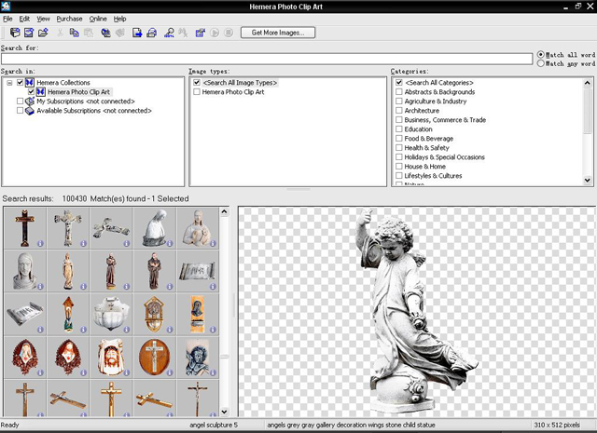Click the magnifier zoom toolbar icon
597x433 pixels.
point(169,33)
